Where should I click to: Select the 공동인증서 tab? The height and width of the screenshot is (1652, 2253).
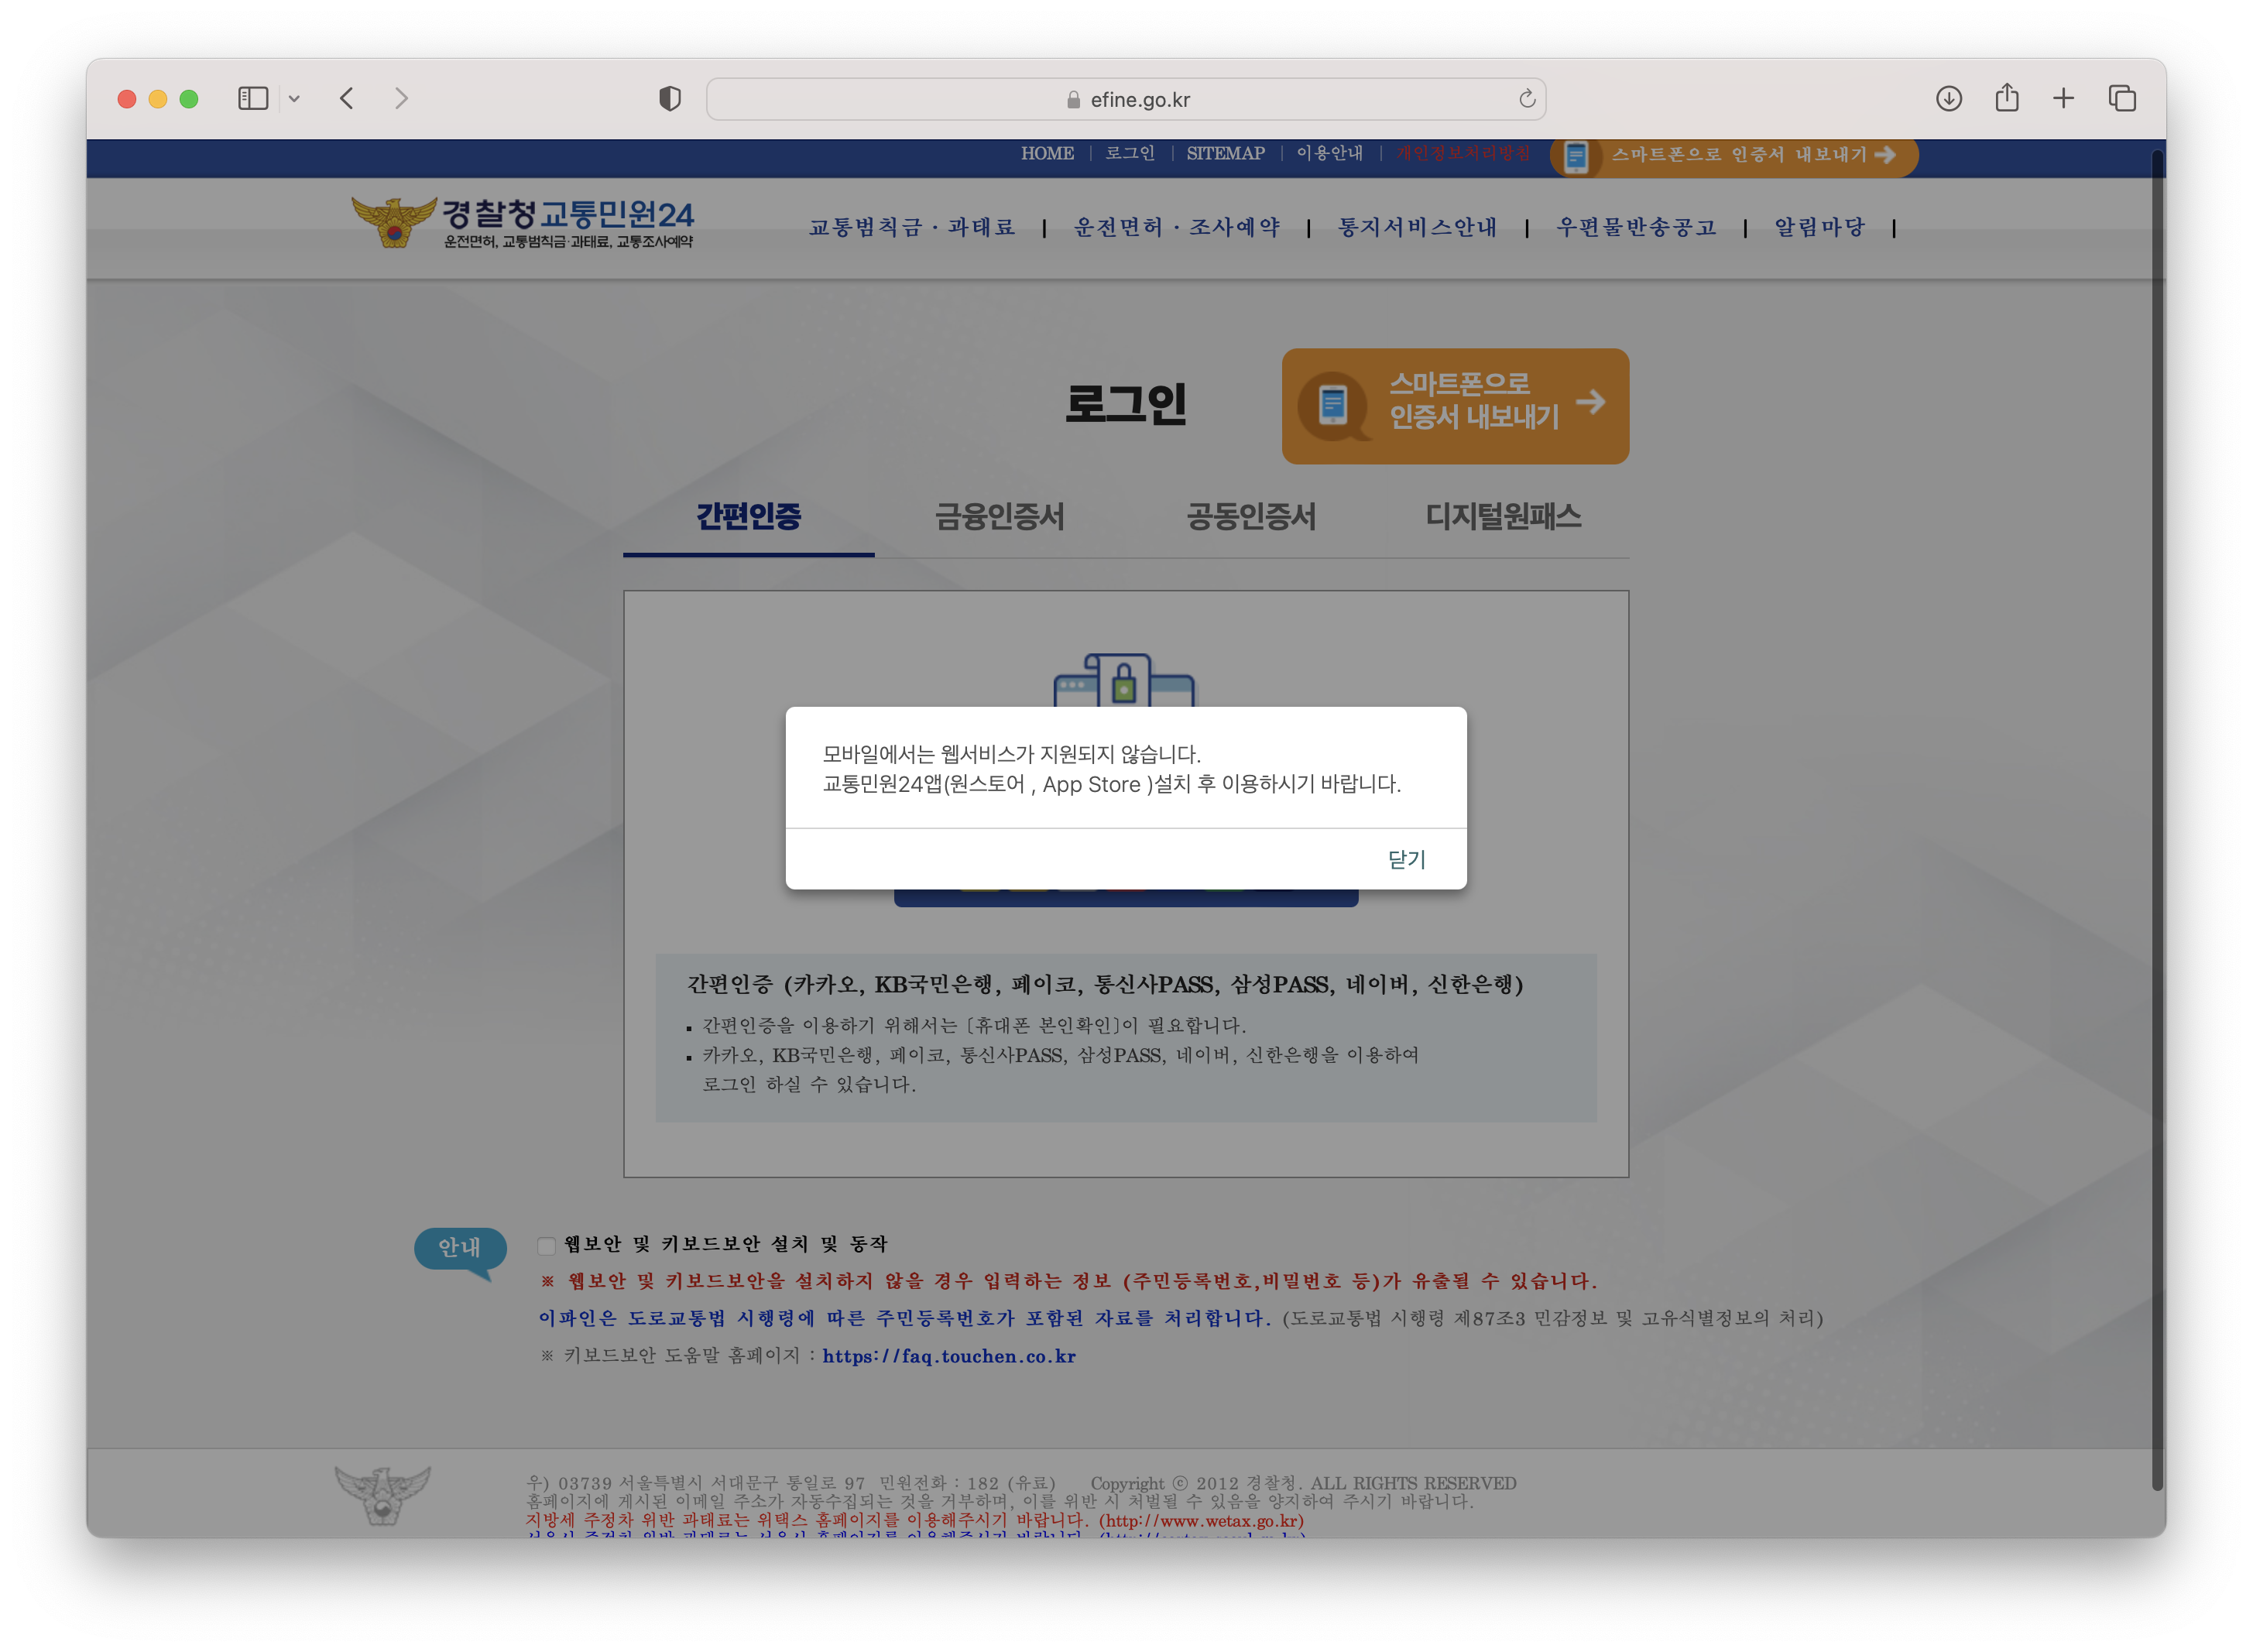coord(1251,517)
